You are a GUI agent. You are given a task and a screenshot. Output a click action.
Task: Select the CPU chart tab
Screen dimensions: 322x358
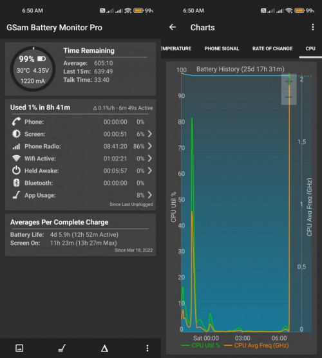point(310,49)
